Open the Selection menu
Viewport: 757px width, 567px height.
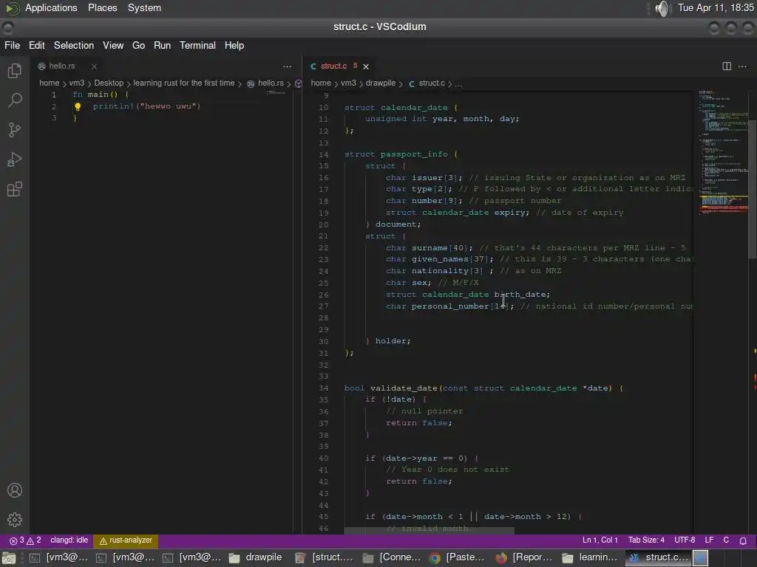pos(74,45)
